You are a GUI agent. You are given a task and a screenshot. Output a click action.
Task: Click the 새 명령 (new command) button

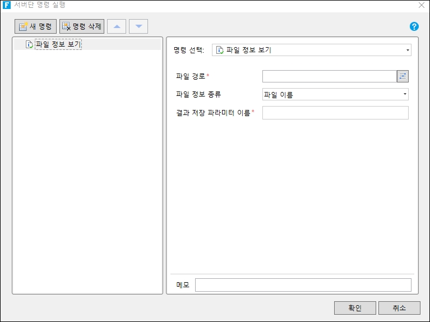35,26
